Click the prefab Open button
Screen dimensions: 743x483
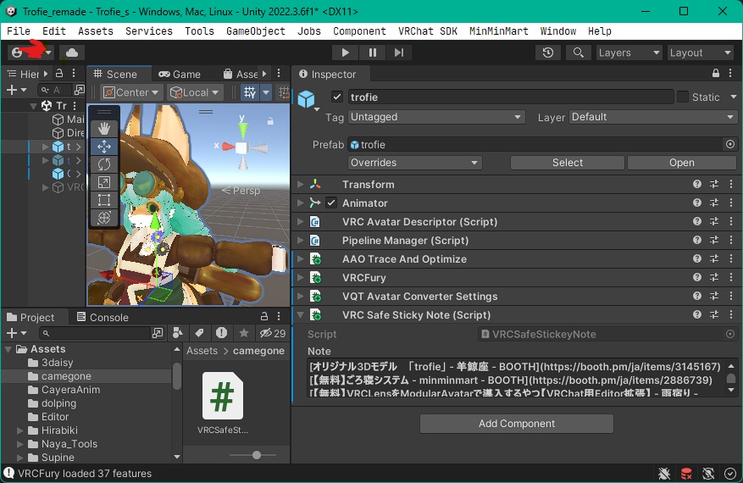click(x=681, y=163)
